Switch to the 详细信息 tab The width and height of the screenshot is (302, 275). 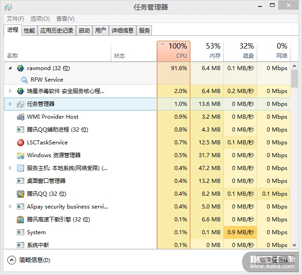(123, 31)
